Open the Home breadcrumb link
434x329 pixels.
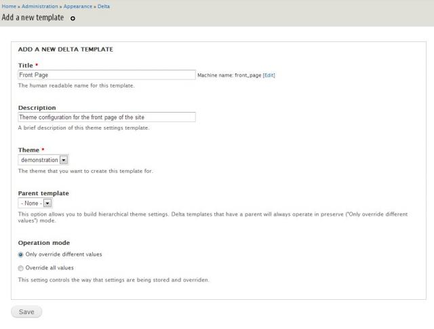click(x=9, y=6)
